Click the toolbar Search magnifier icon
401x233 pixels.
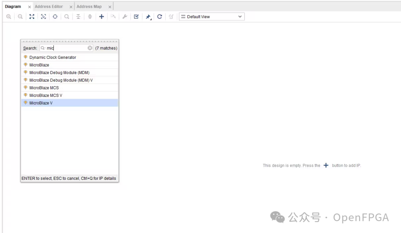(67, 17)
